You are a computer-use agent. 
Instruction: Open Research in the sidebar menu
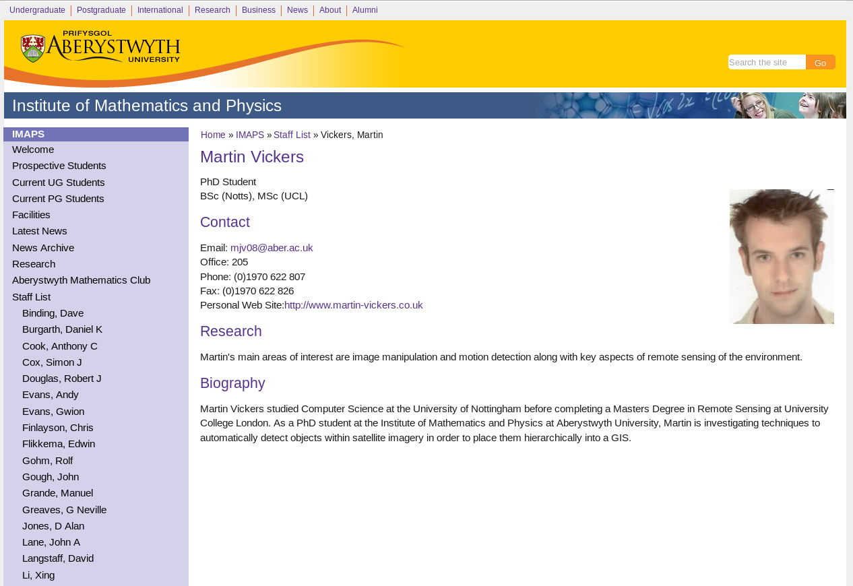click(34, 264)
